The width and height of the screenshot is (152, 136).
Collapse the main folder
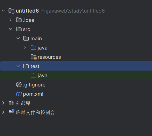pos(18,38)
